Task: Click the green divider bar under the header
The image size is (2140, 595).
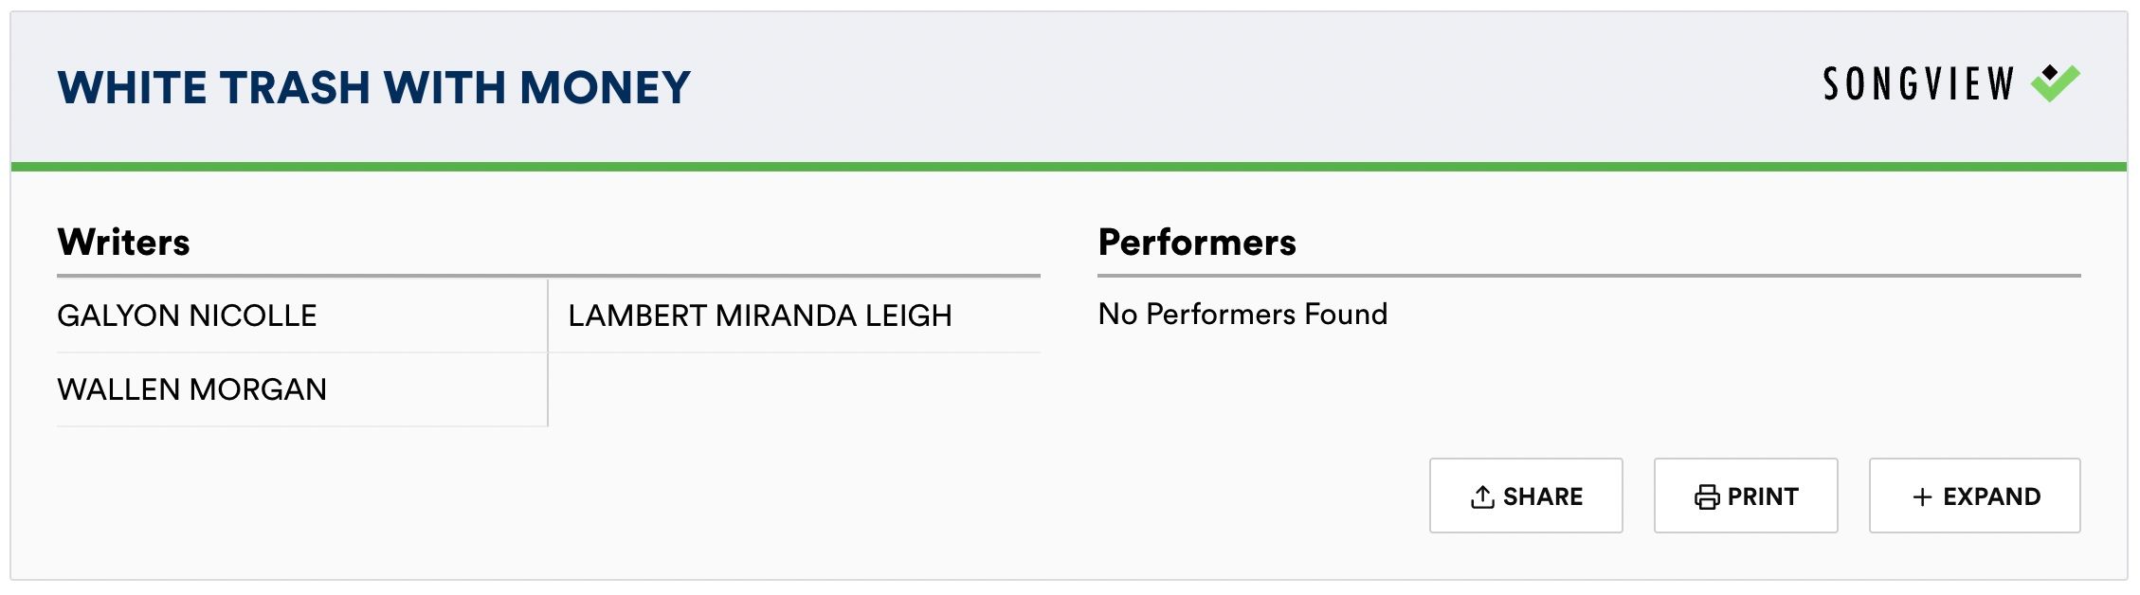Action: point(1069,167)
